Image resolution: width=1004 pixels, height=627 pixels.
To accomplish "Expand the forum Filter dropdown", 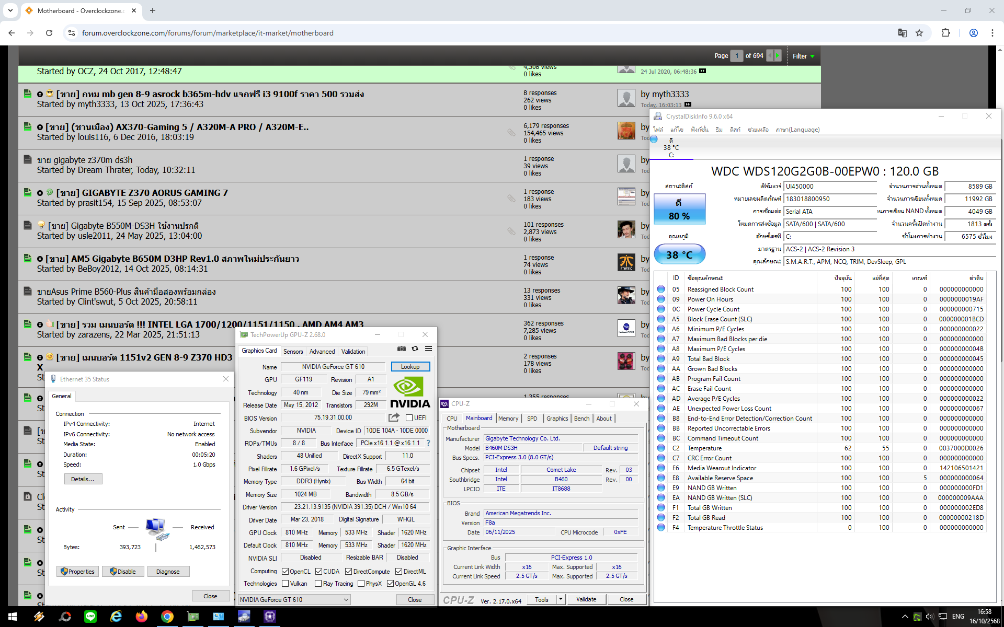I will point(804,56).
